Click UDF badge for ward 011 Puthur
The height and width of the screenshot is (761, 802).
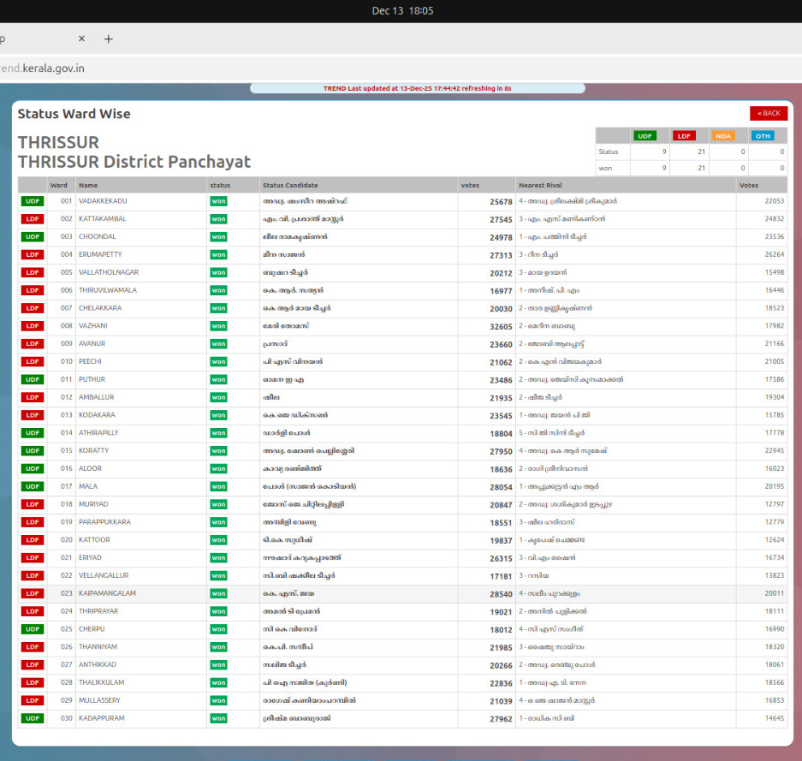coord(33,379)
